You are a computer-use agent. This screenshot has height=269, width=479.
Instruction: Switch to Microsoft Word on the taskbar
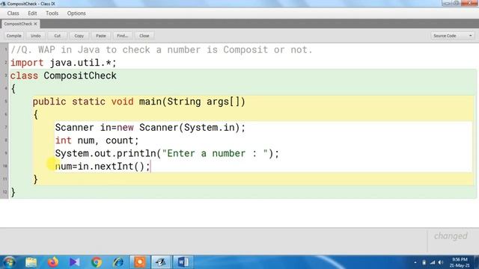(183, 262)
